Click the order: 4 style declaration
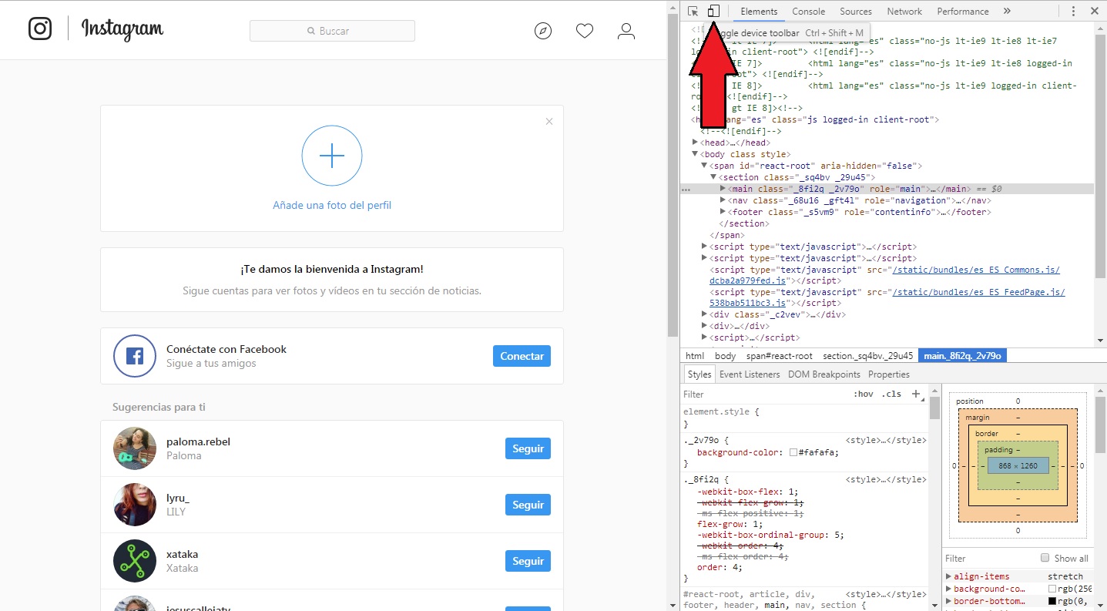 (x=720, y=567)
